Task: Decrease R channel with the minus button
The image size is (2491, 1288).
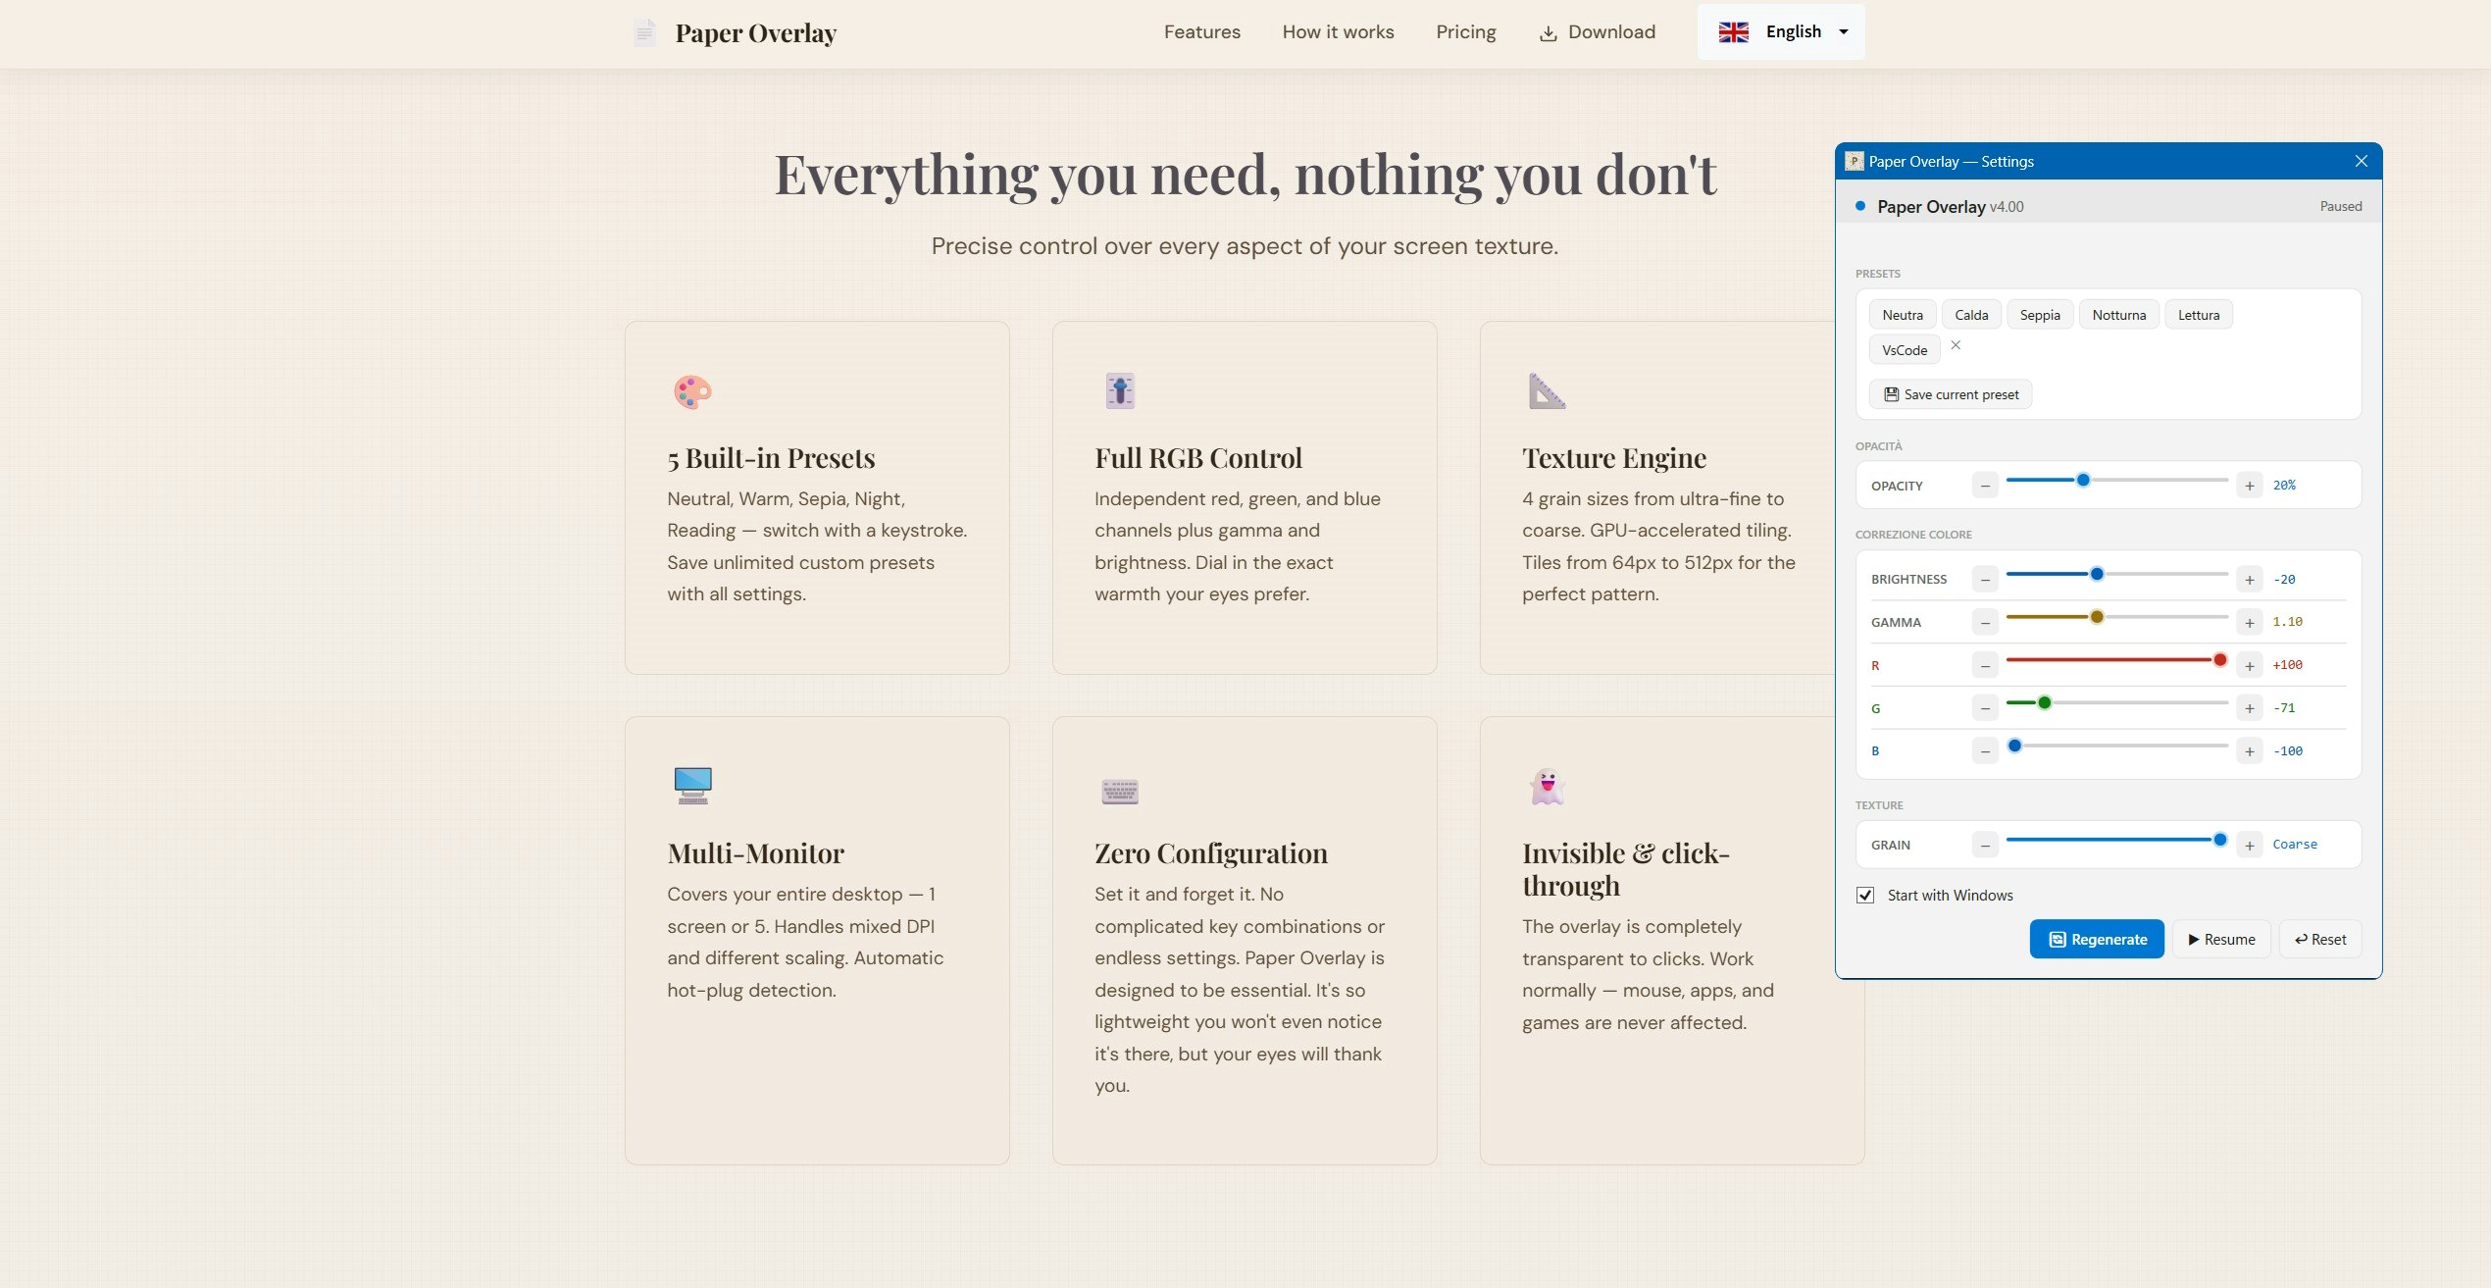Action: tap(1985, 665)
